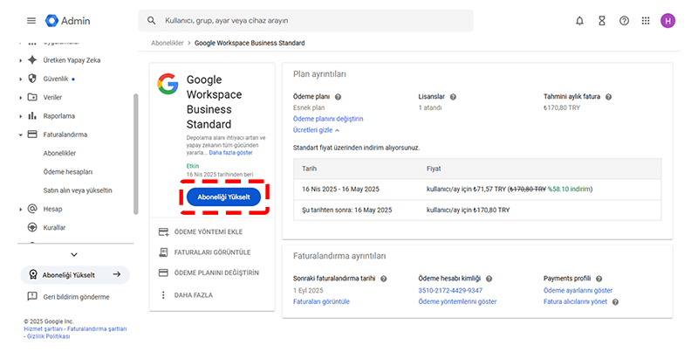Image resolution: width=698 pixels, height=352 pixels.
Task: Focus the search input field
Action: (305, 20)
